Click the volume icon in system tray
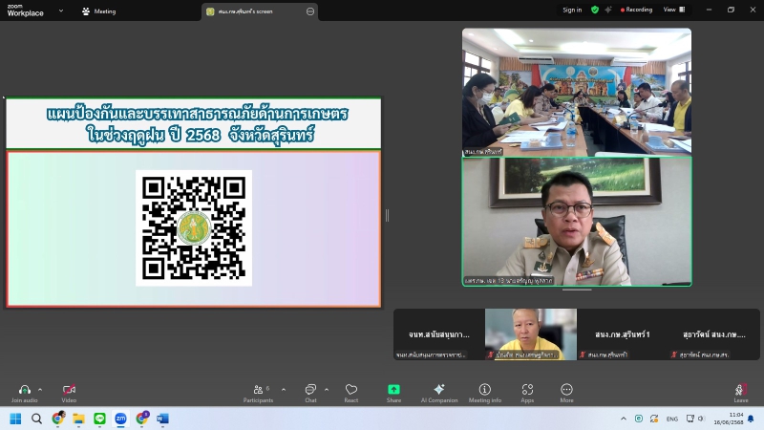The image size is (764, 430). pyautogui.click(x=702, y=419)
